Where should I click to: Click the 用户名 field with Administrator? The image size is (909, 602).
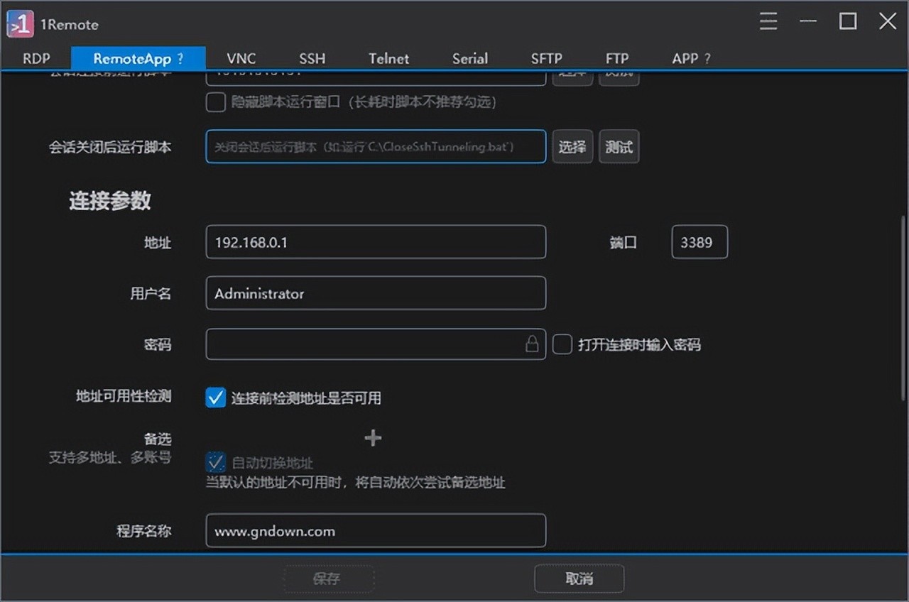click(376, 293)
